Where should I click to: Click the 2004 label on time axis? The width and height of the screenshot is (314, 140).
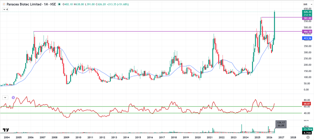coord(7,137)
